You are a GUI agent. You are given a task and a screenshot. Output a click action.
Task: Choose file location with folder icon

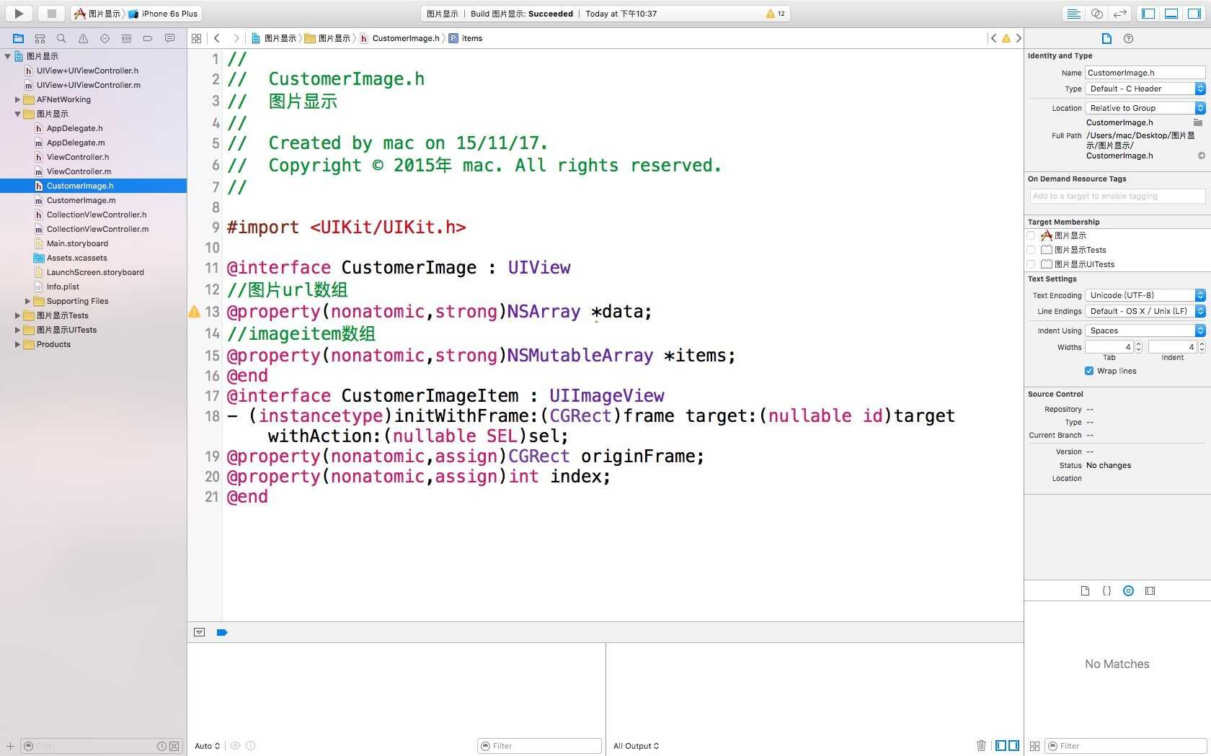click(1198, 122)
